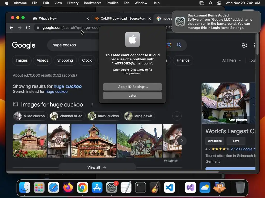This screenshot has height=198, width=265.
Task: Expand the All filters dropdown
Action: 232,60
